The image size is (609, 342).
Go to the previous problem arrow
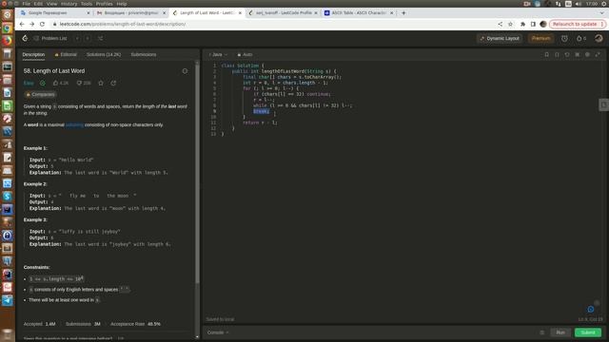click(x=77, y=38)
